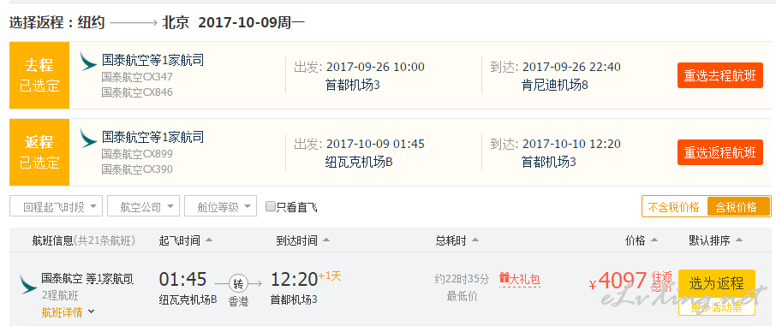Click Cathay Pacific logo in return flight row
Viewport: 776px width, 326px height.
(x=88, y=138)
